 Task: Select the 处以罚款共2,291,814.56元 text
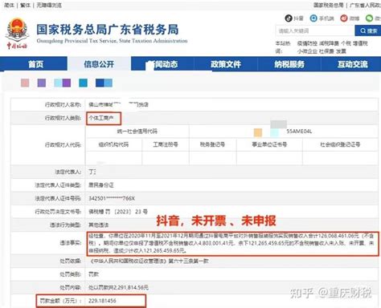(118, 288)
